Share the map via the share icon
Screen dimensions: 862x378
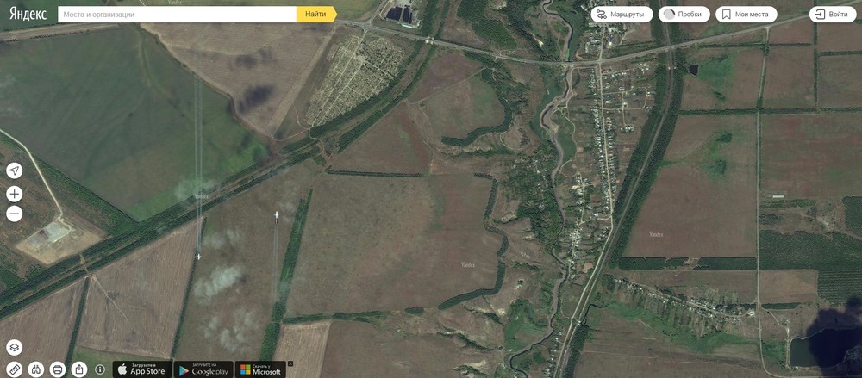[78, 369]
